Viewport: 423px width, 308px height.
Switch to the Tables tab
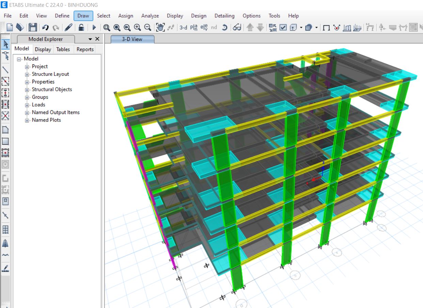(x=63, y=49)
